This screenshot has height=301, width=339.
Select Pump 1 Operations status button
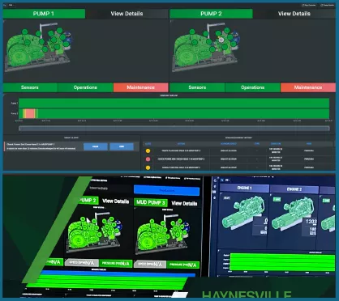pos(85,87)
